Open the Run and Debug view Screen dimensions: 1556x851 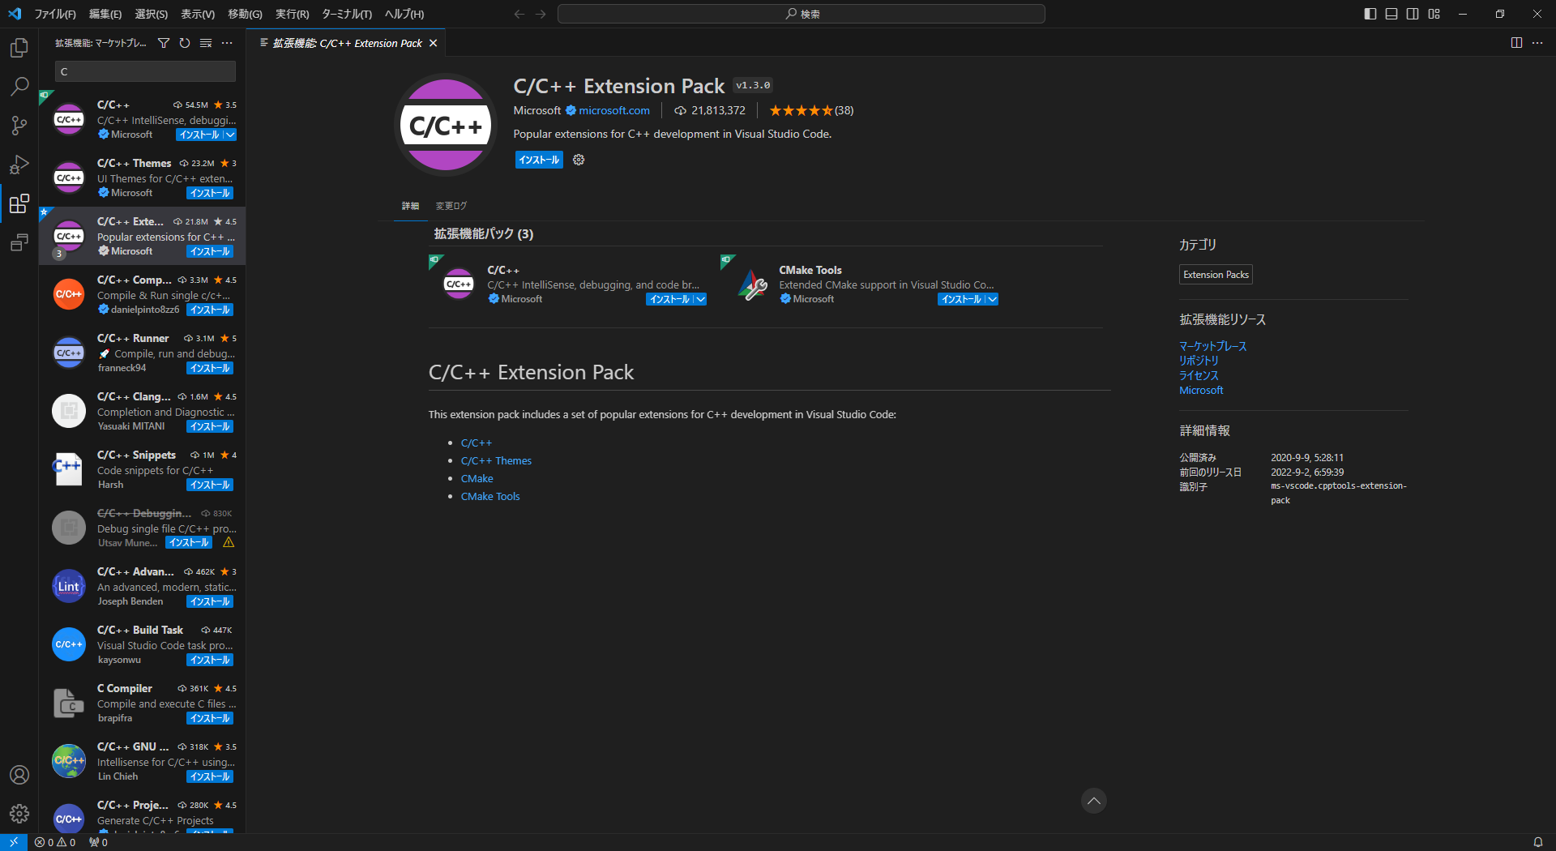(19, 165)
